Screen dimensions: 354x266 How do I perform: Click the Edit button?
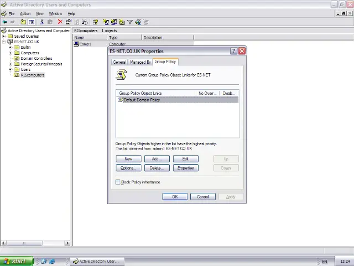pos(186,159)
